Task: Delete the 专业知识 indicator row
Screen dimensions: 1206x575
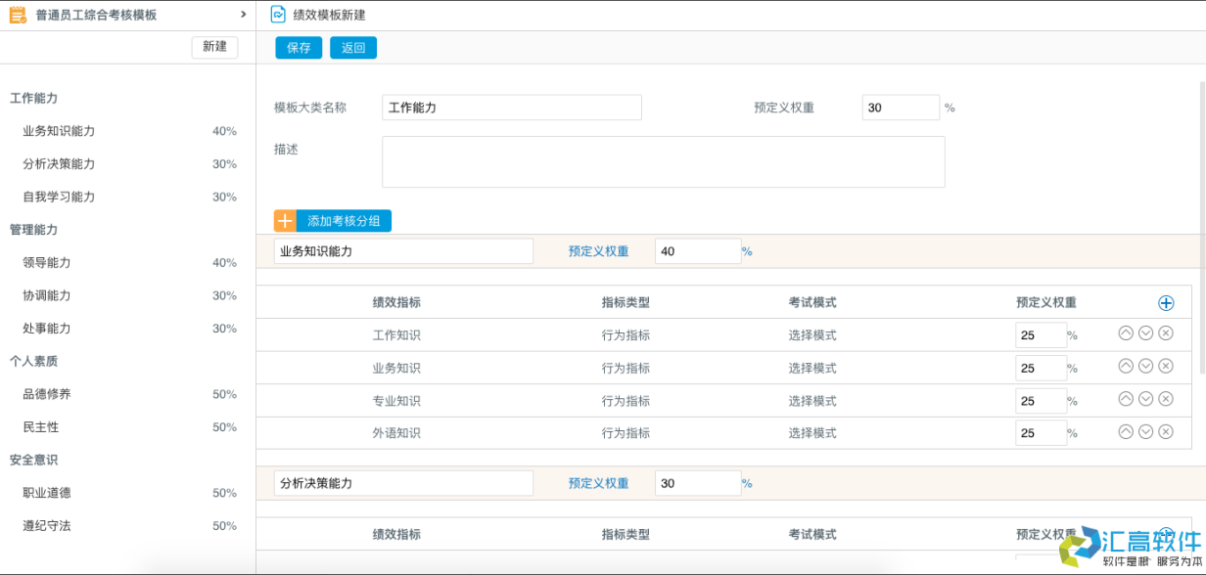Action: coord(1166,399)
